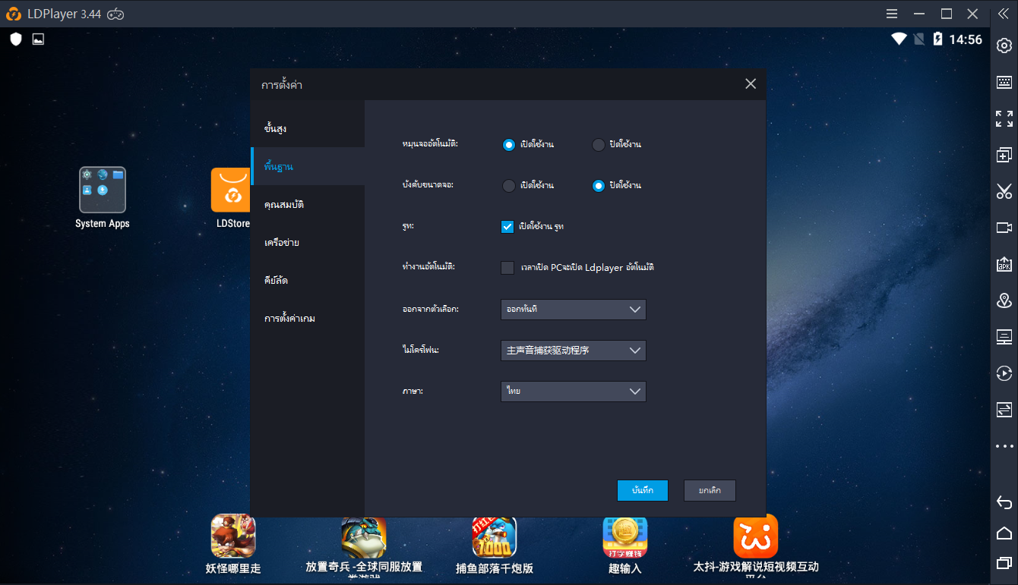Check the auto-start Ldplayer with PC checkbox

(x=508, y=267)
